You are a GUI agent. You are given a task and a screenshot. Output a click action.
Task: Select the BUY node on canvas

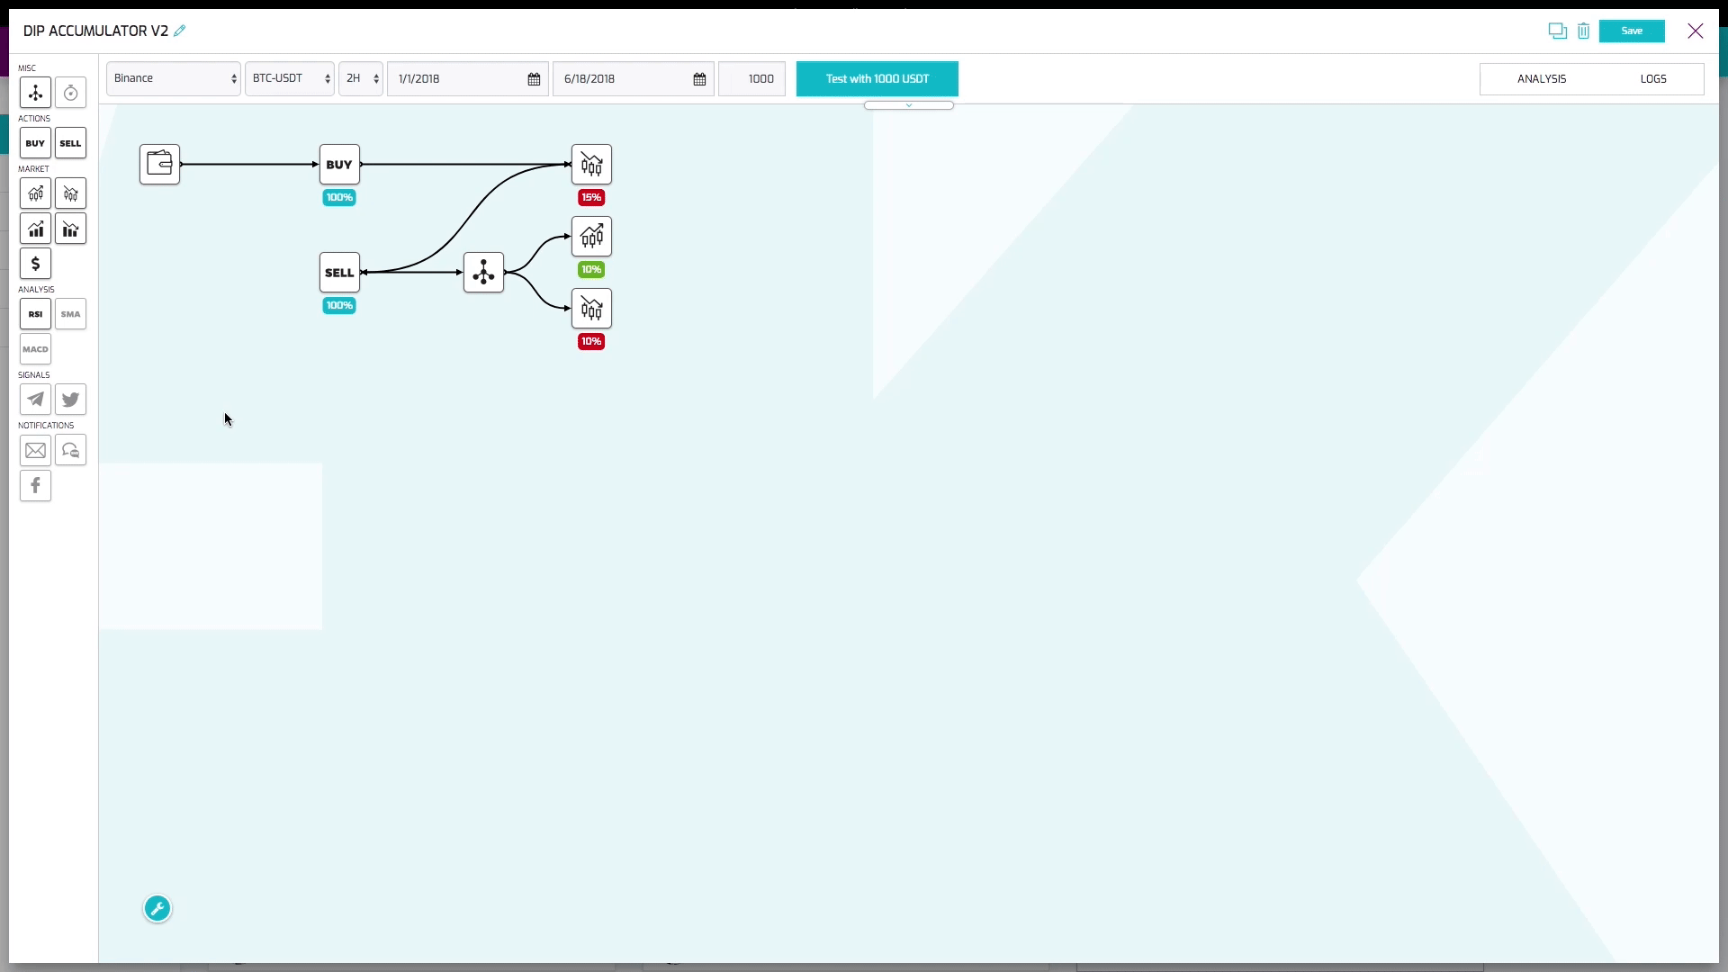click(339, 164)
